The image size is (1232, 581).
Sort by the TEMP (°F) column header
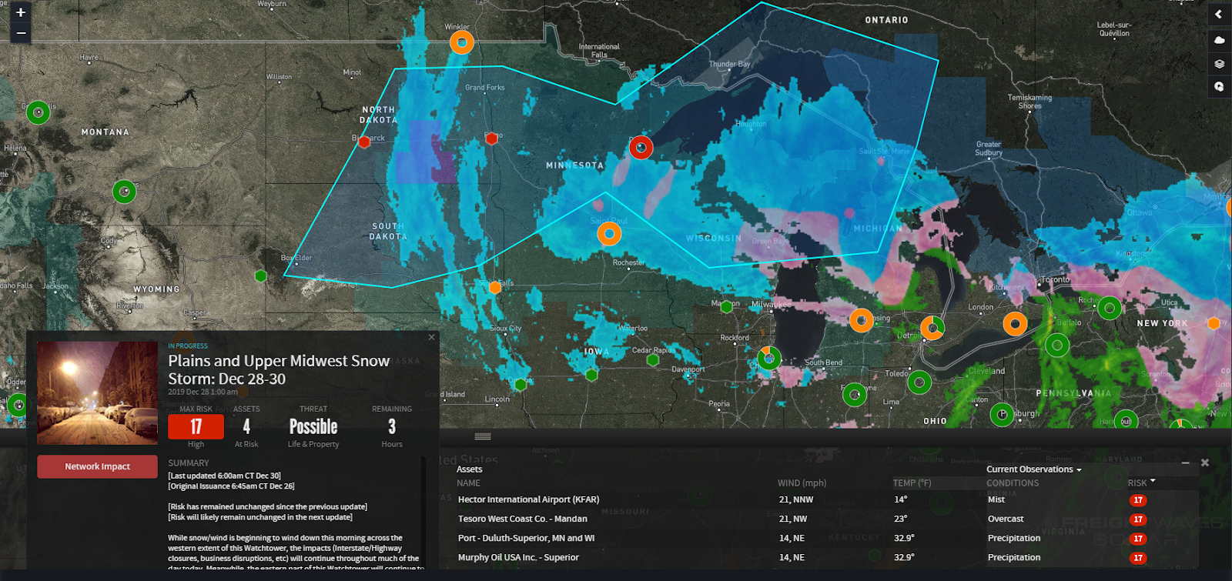[x=912, y=483]
